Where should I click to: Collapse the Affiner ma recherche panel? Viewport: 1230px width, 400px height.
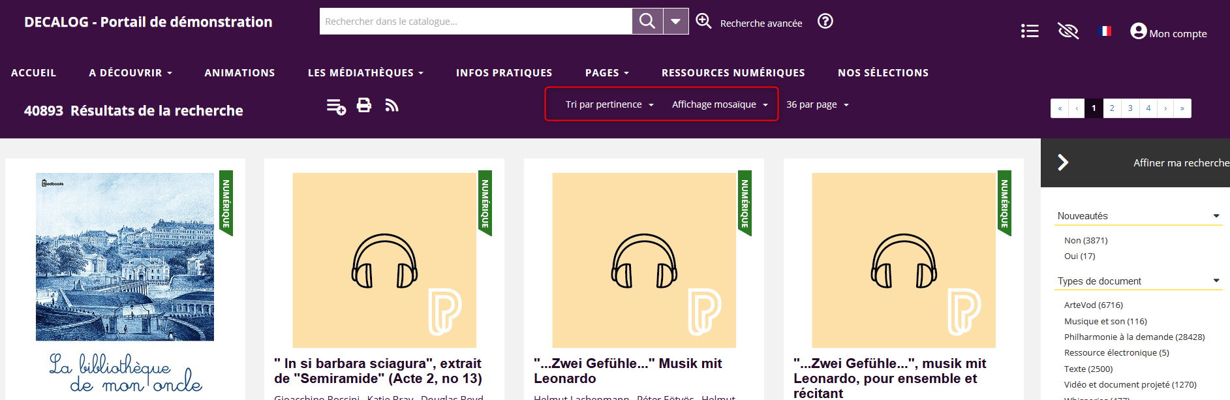click(1063, 162)
